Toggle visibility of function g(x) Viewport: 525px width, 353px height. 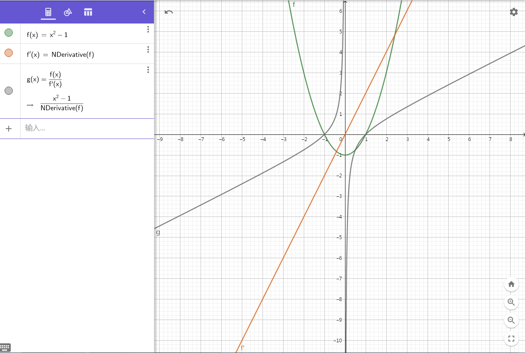[9, 91]
